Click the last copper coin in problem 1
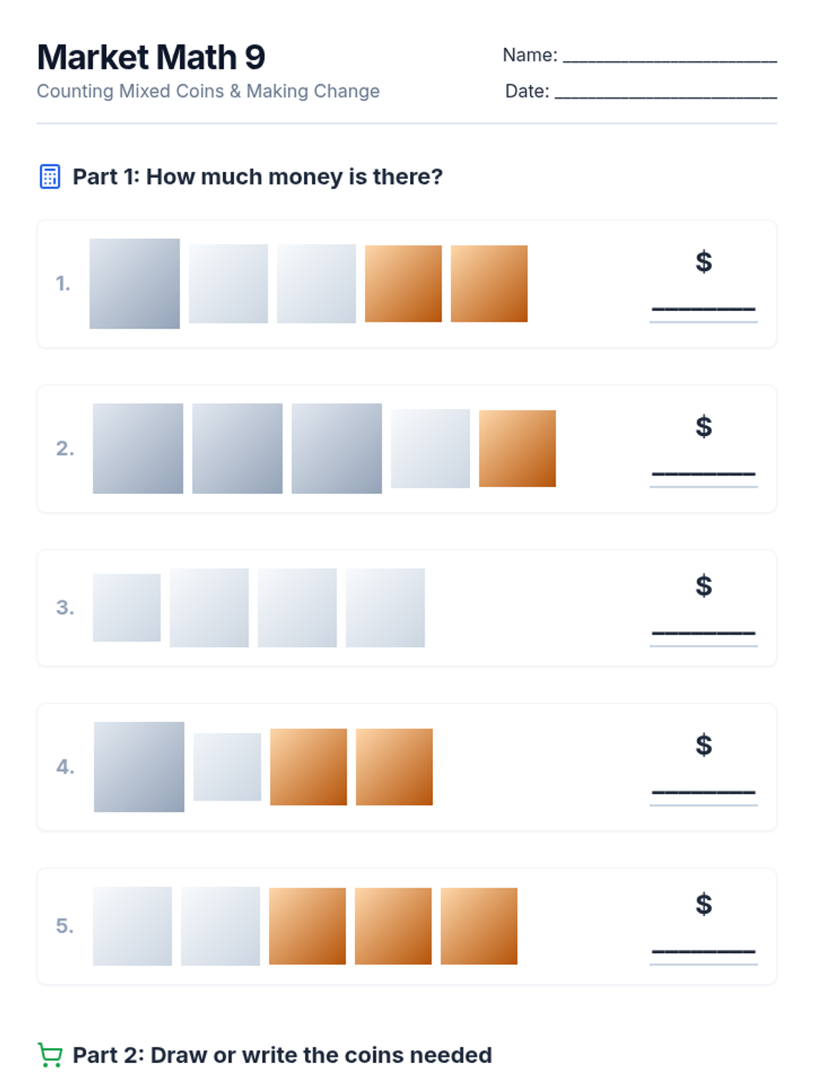This screenshot has width=813, height=1084. pyautogui.click(x=489, y=283)
